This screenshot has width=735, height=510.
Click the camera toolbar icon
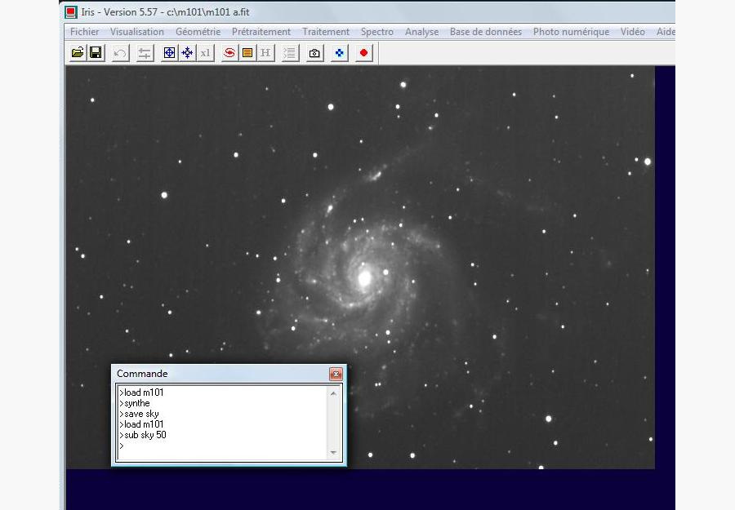click(x=314, y=53)
